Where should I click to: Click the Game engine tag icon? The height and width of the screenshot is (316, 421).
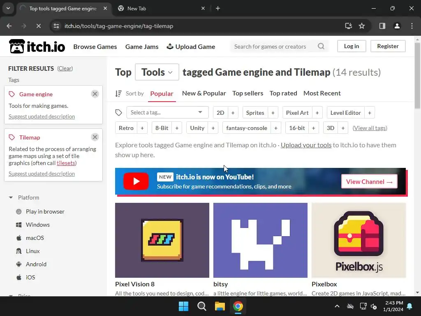[12, 94]
